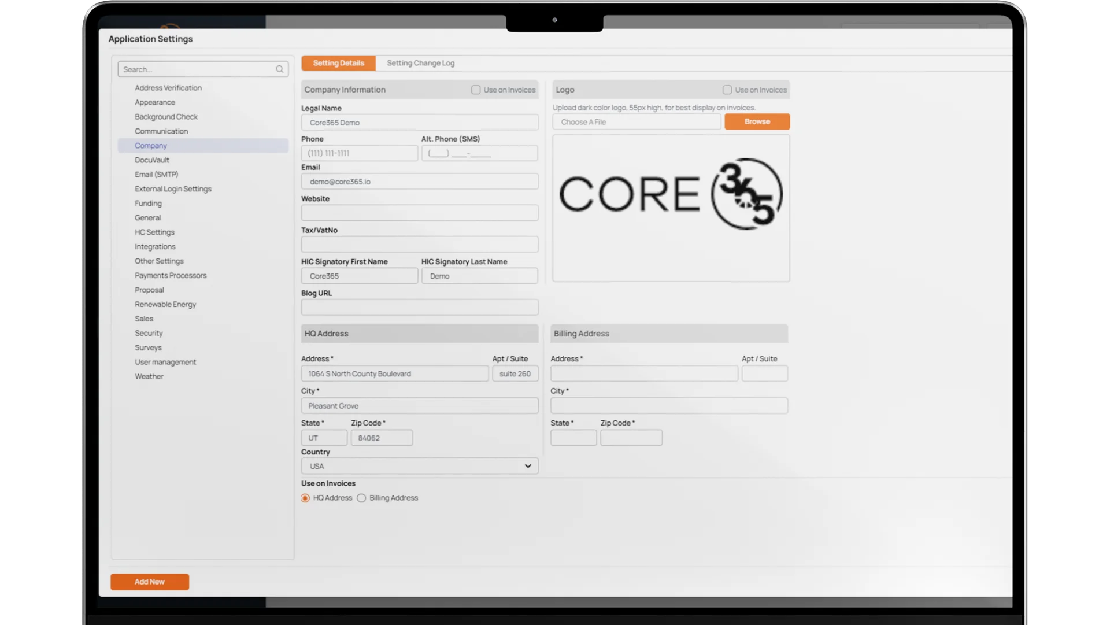The height and width of the screenshot is (625, 1110).
Task: Click the HQ Address street field
Action: pyautogui.click(x=395, y=374)
